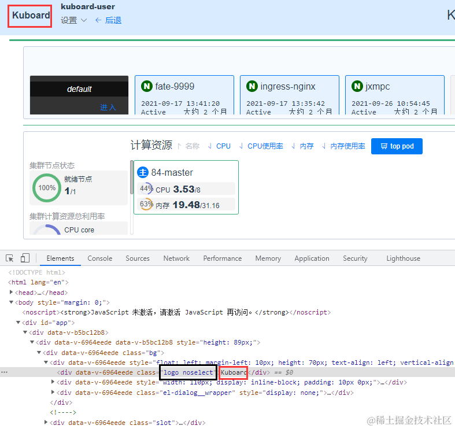The image size is (455, 429).
Task: Open the 84-master node name
Action: 172,173
